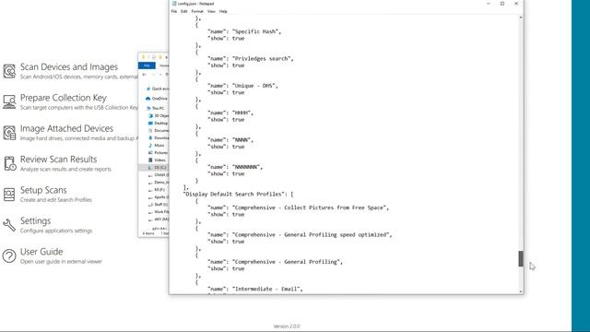Open the Settings heading

pyautogui.click(x=35, y=221)
